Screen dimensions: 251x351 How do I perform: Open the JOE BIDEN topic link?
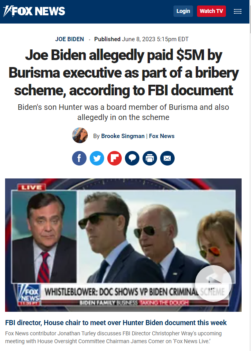pyautogui.click(x=70, y=39)
